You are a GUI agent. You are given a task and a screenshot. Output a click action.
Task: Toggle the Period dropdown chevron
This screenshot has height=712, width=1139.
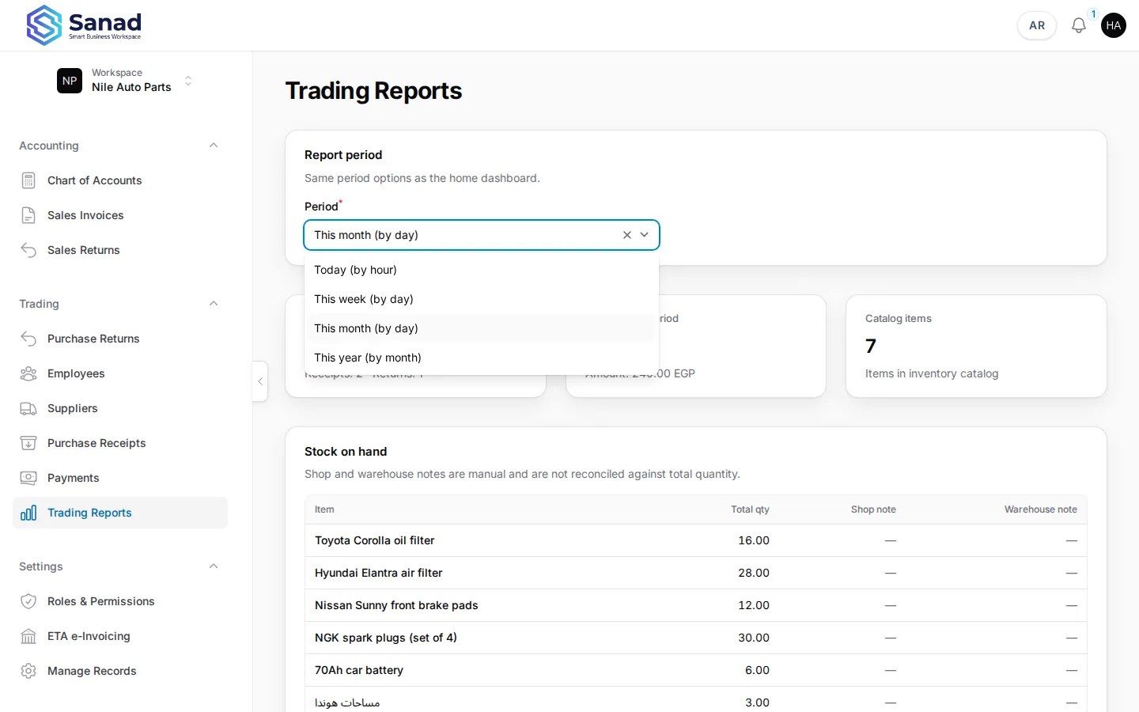click(x=645, y=235)
